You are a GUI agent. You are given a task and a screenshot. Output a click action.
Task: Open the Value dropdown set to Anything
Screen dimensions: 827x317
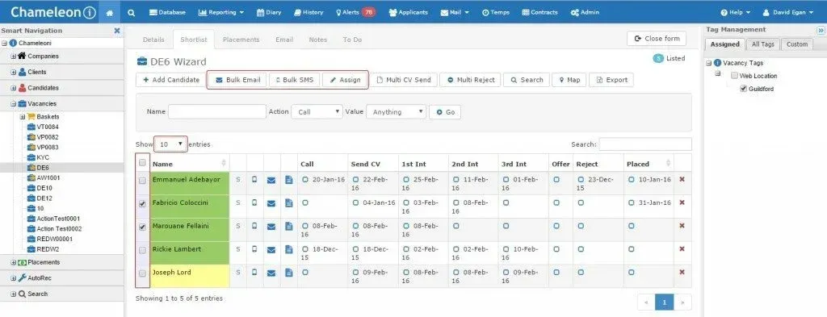(x=396, y=111)
